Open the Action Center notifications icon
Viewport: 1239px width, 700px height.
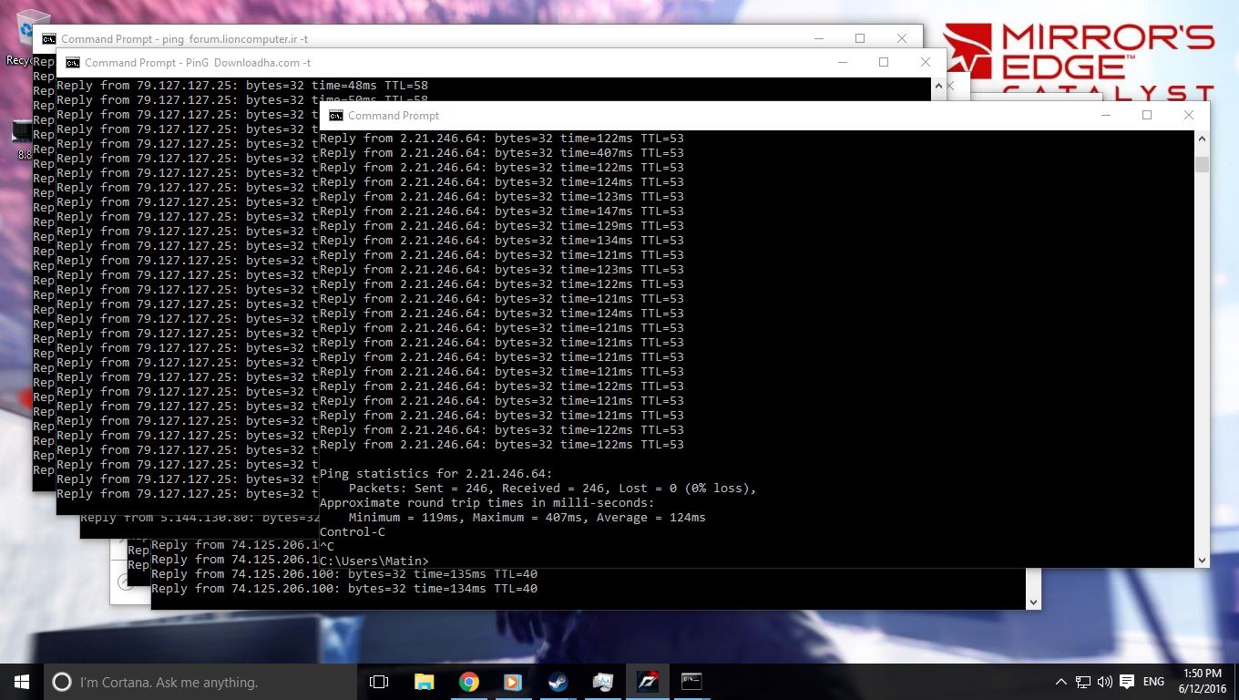point(1127,682)
